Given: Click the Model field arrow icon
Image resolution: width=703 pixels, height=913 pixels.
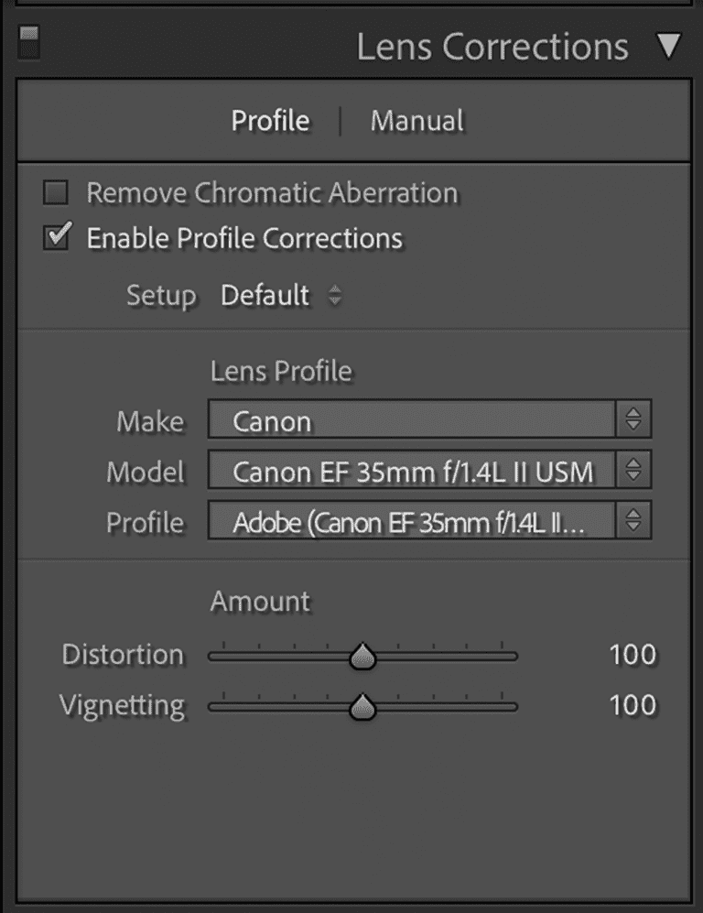Looking at the screenshot, I should pos(634,471).
